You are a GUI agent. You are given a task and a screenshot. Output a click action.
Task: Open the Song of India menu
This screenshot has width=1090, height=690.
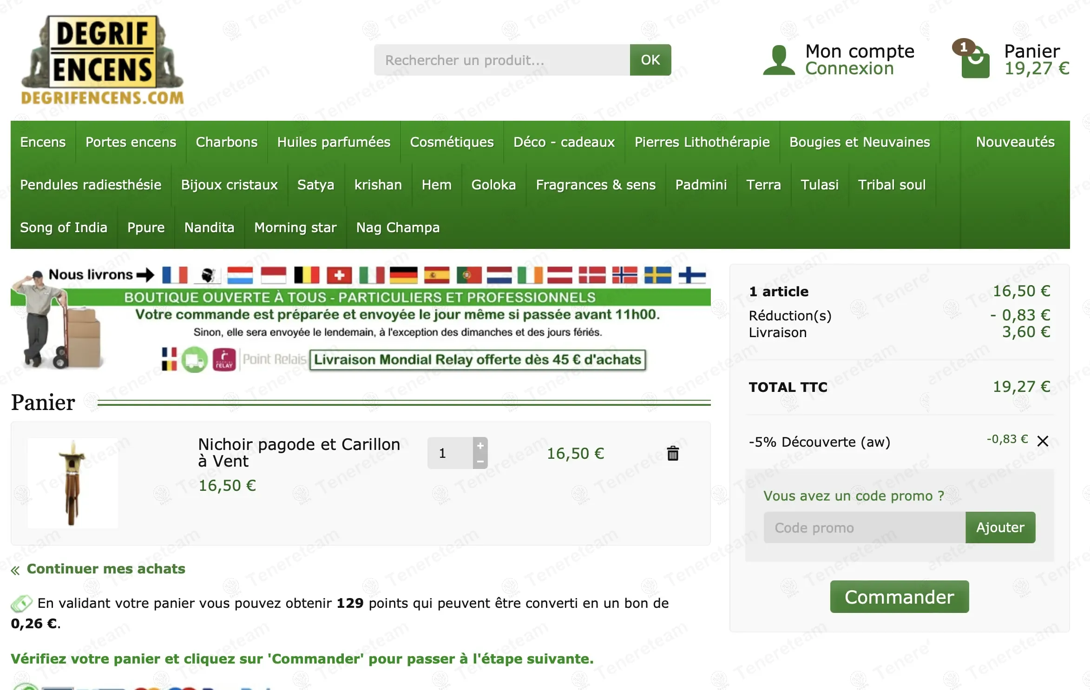click(64, 228)
